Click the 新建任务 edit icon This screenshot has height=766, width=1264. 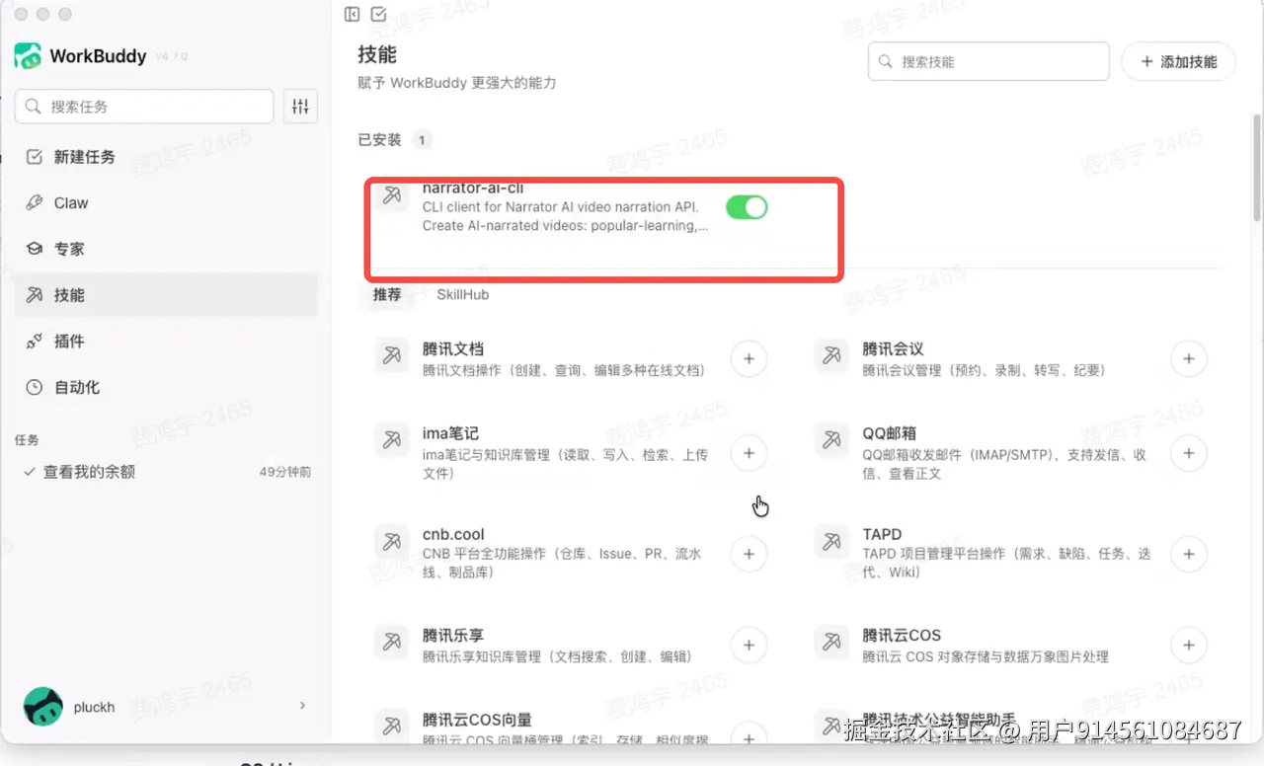[35, 157]
